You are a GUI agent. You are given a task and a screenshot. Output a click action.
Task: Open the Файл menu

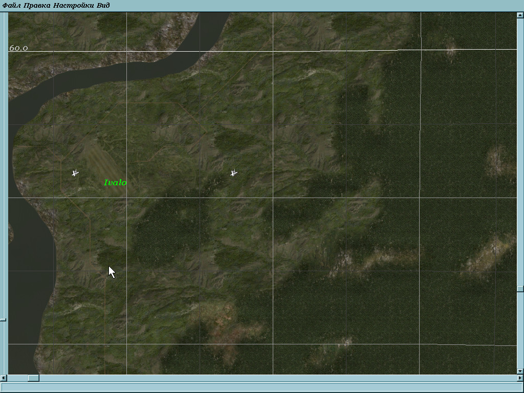tap(11, 5)
